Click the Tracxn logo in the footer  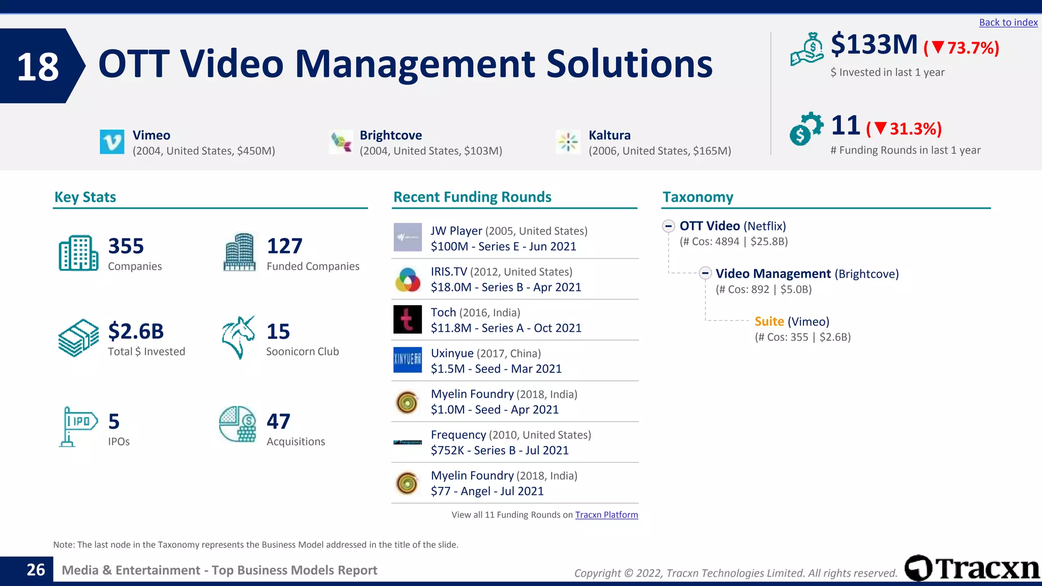(x=972, y=568)
